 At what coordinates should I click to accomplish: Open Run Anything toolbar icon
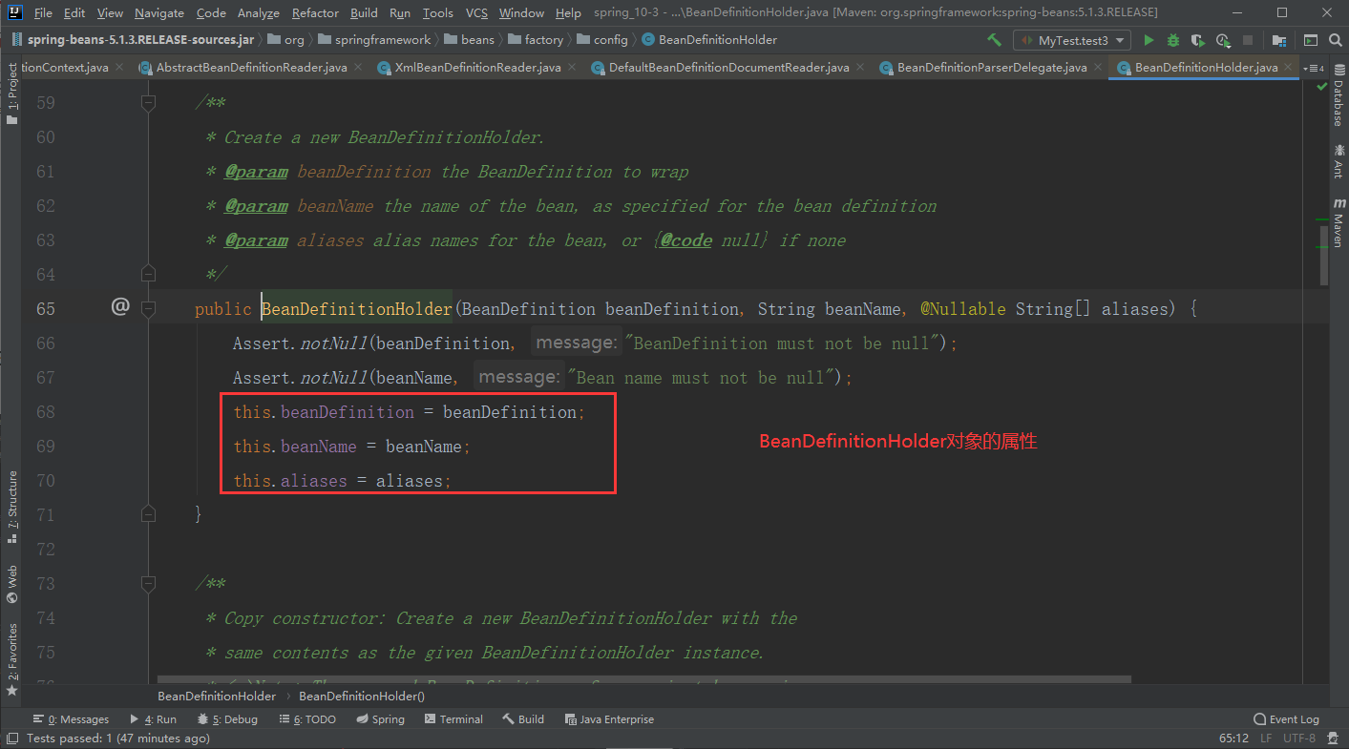(x=1311, y=40)
